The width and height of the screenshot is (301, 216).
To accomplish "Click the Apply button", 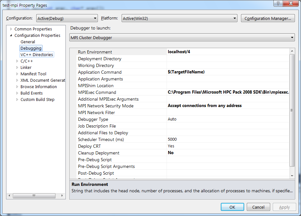I will click(x=284, y=207).
